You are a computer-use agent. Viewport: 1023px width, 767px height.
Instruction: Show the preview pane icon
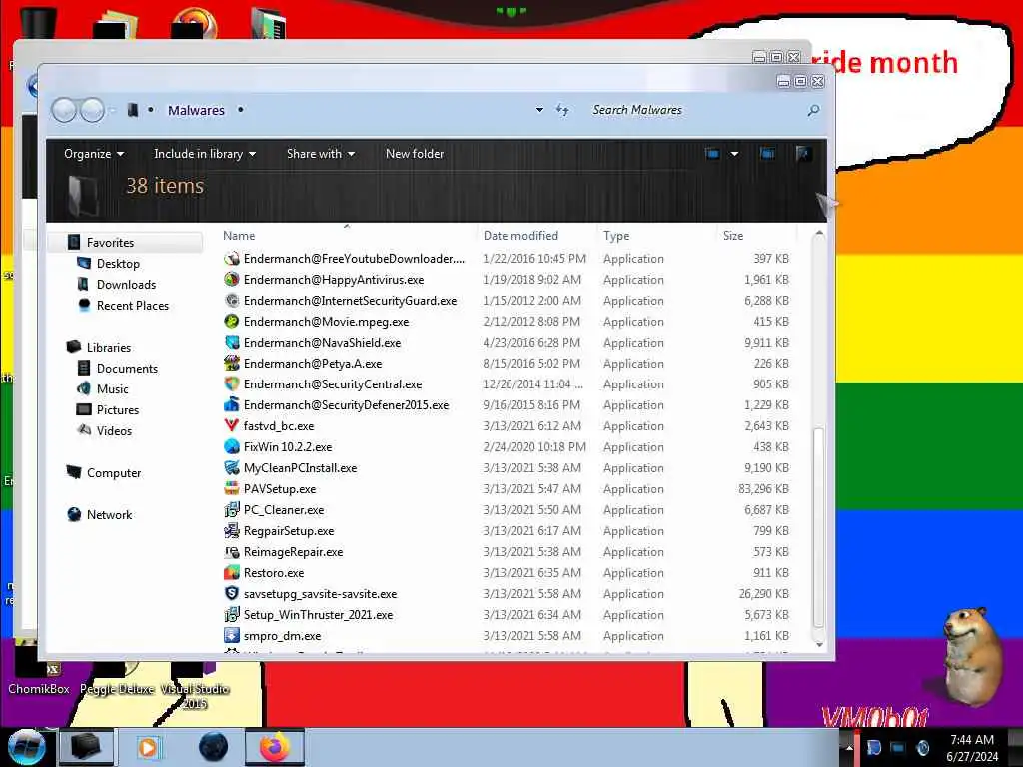point(767,154)
